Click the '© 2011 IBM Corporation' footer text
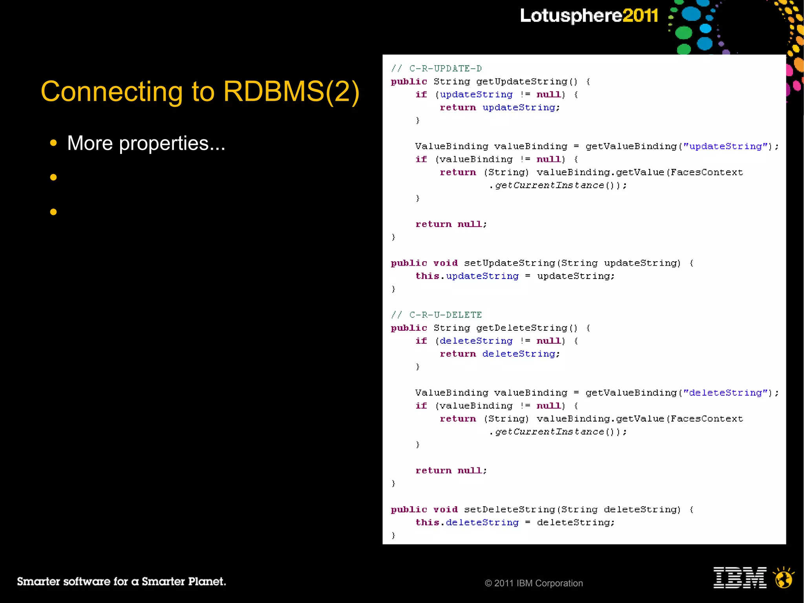The image size is (804, 603). pyautogui.click(x=534, y=583)
